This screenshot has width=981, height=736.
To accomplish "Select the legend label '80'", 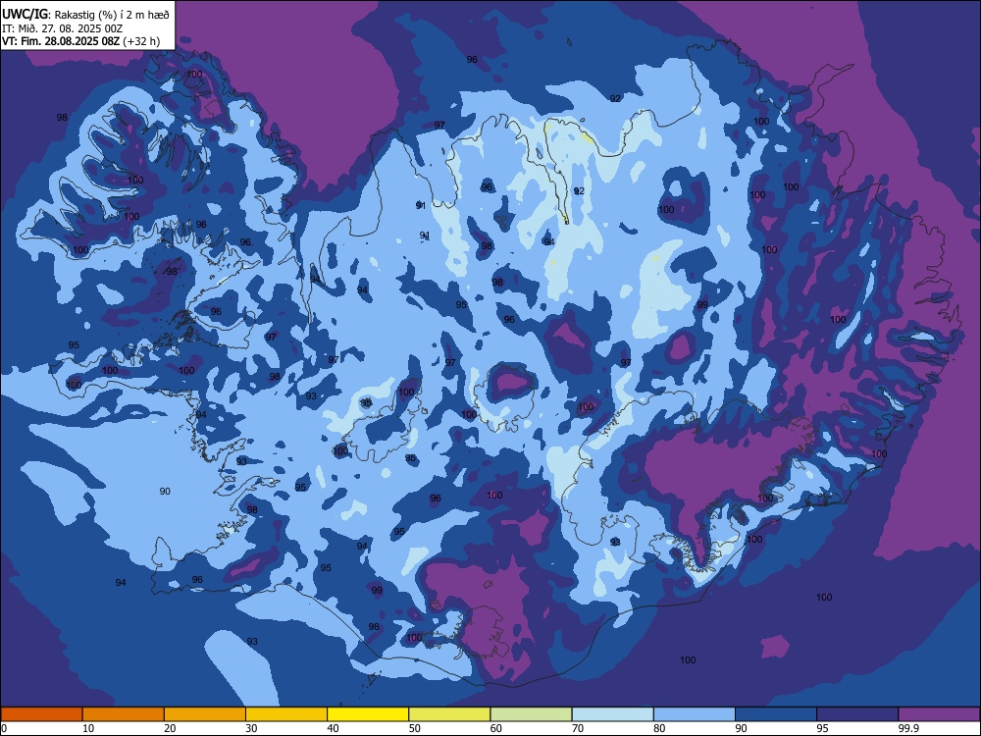I will click(x=659, y=728).
